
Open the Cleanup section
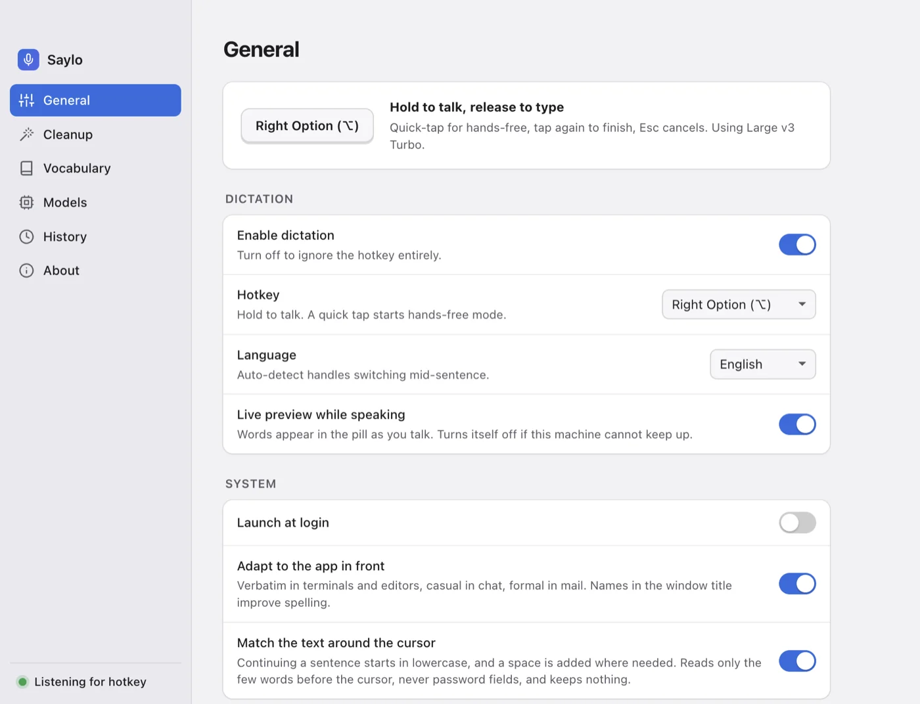pos(95,135)
